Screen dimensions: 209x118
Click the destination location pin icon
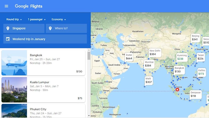[x=50, y=28]
